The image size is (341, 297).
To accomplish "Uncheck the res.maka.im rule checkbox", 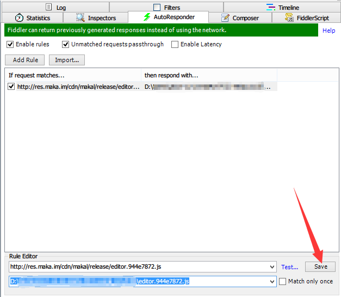I will point(11,87).
